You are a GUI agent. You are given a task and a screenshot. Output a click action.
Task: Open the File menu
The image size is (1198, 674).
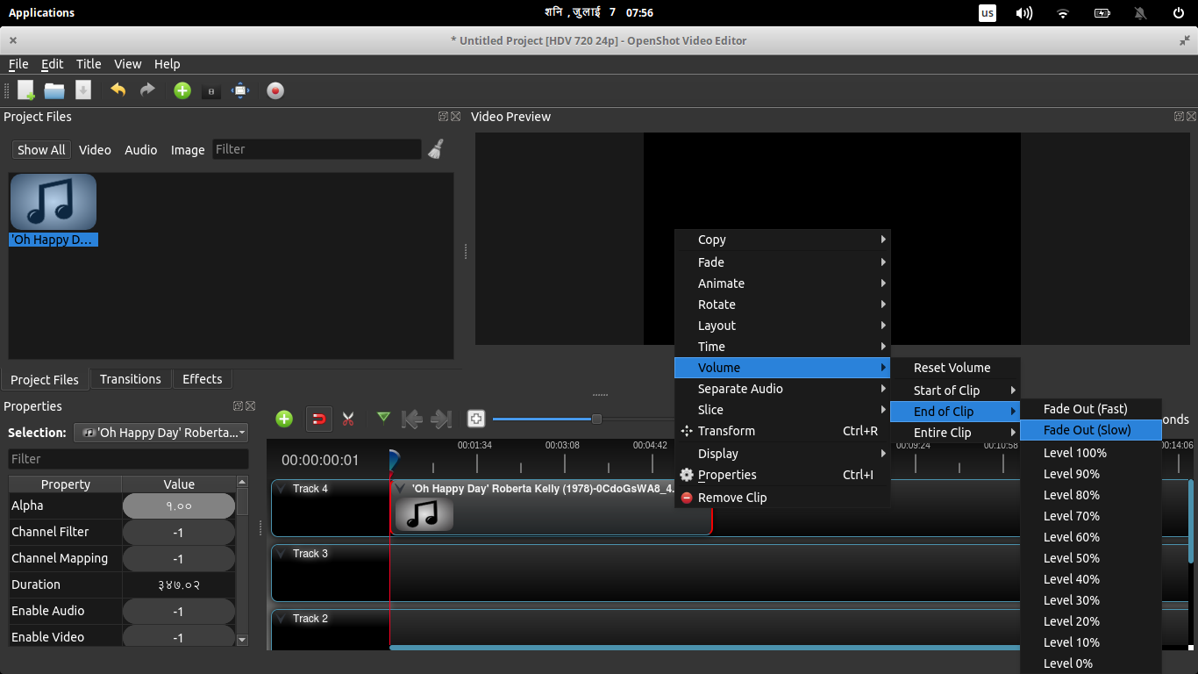click(18, 64)
